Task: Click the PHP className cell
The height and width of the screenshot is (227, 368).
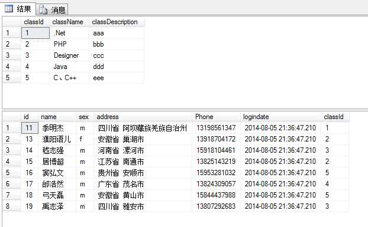Action: [x=69, y=44]
